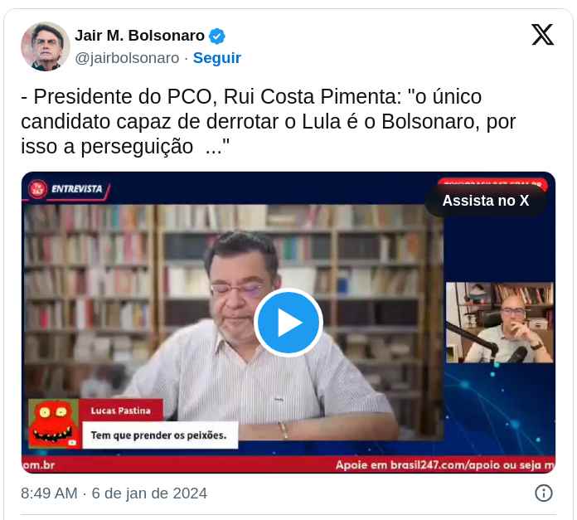Click the red monster commenter avatar
Viewport: 577px width, 520px height.
point(54,423)
